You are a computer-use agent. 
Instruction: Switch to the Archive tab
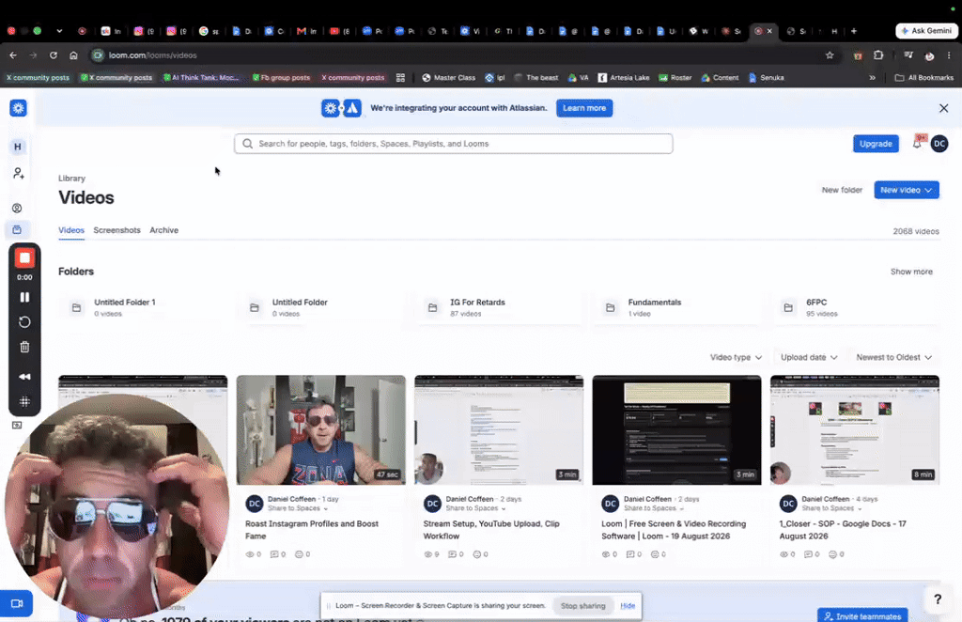(x=163, y=230)
